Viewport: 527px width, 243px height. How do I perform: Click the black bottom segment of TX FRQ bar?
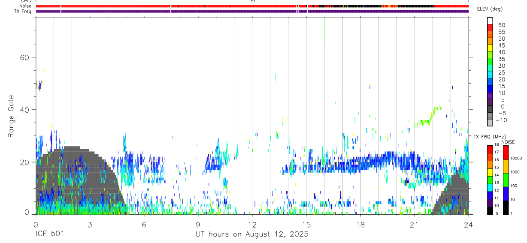point(490,210)
